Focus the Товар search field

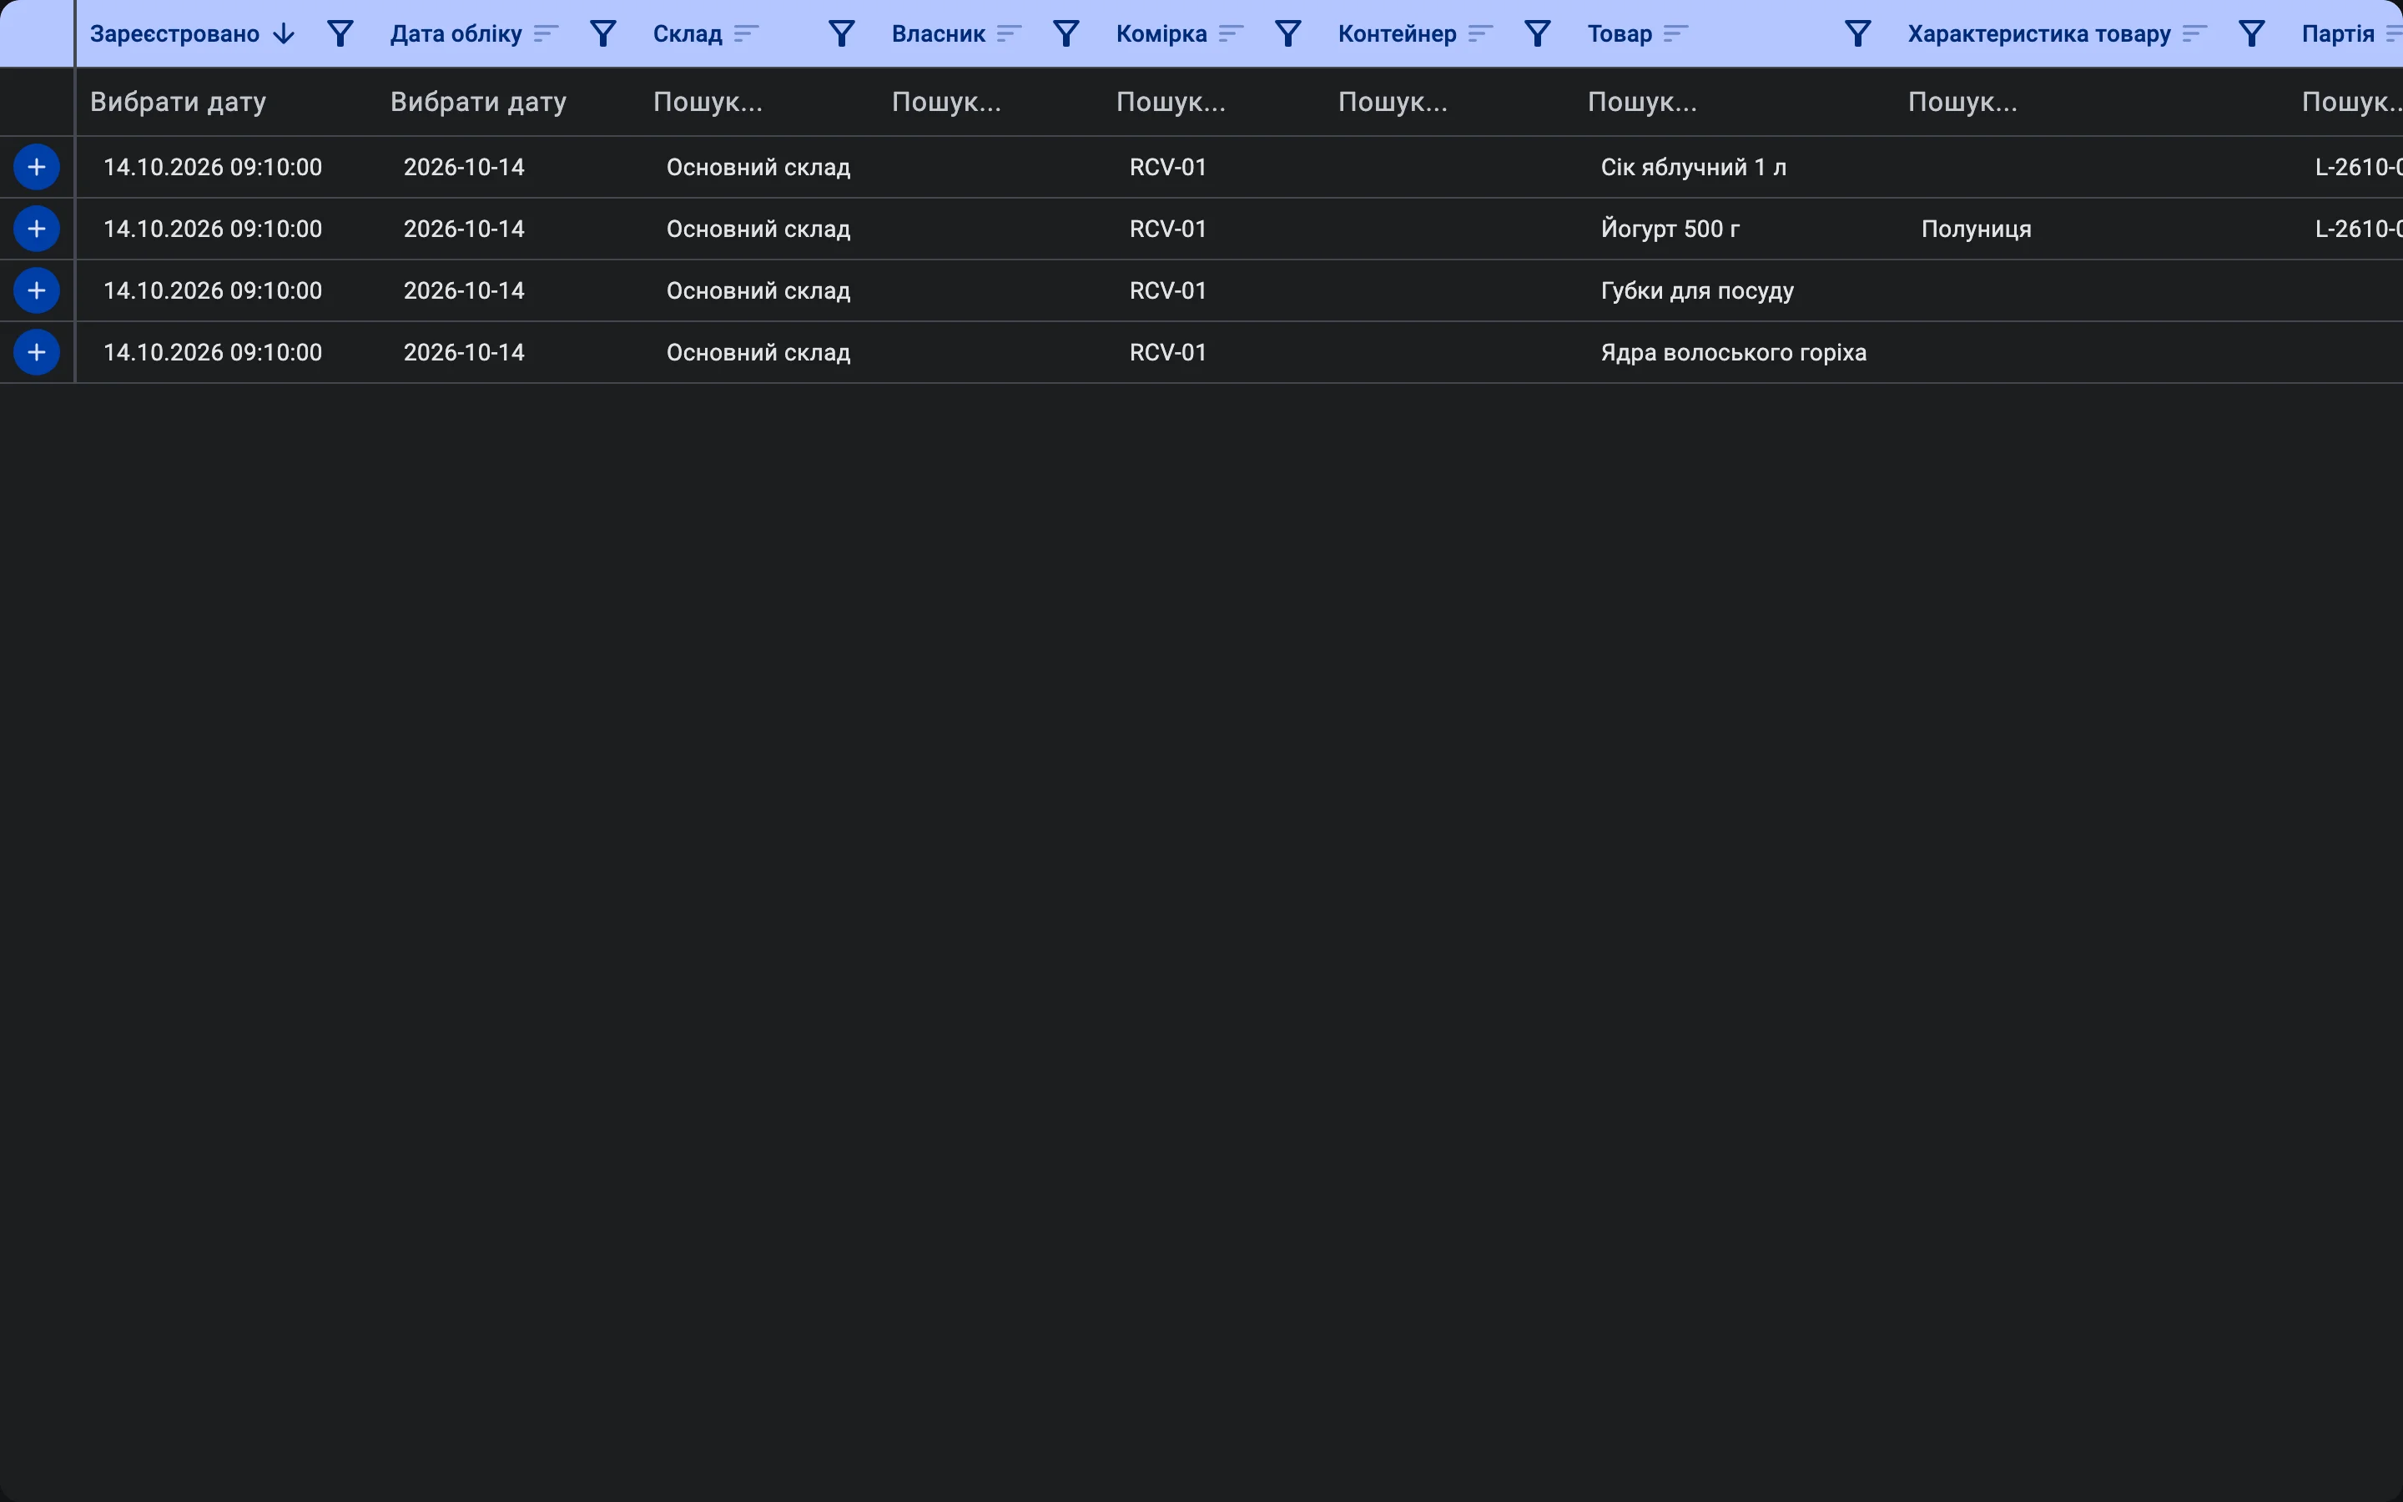click(x=1735, y=101)
